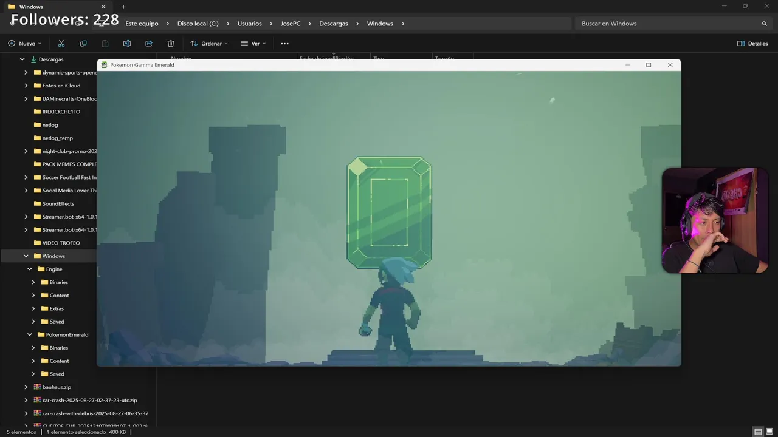
Task: Close the Windows Explorer tab
Action: coord(103,7)
